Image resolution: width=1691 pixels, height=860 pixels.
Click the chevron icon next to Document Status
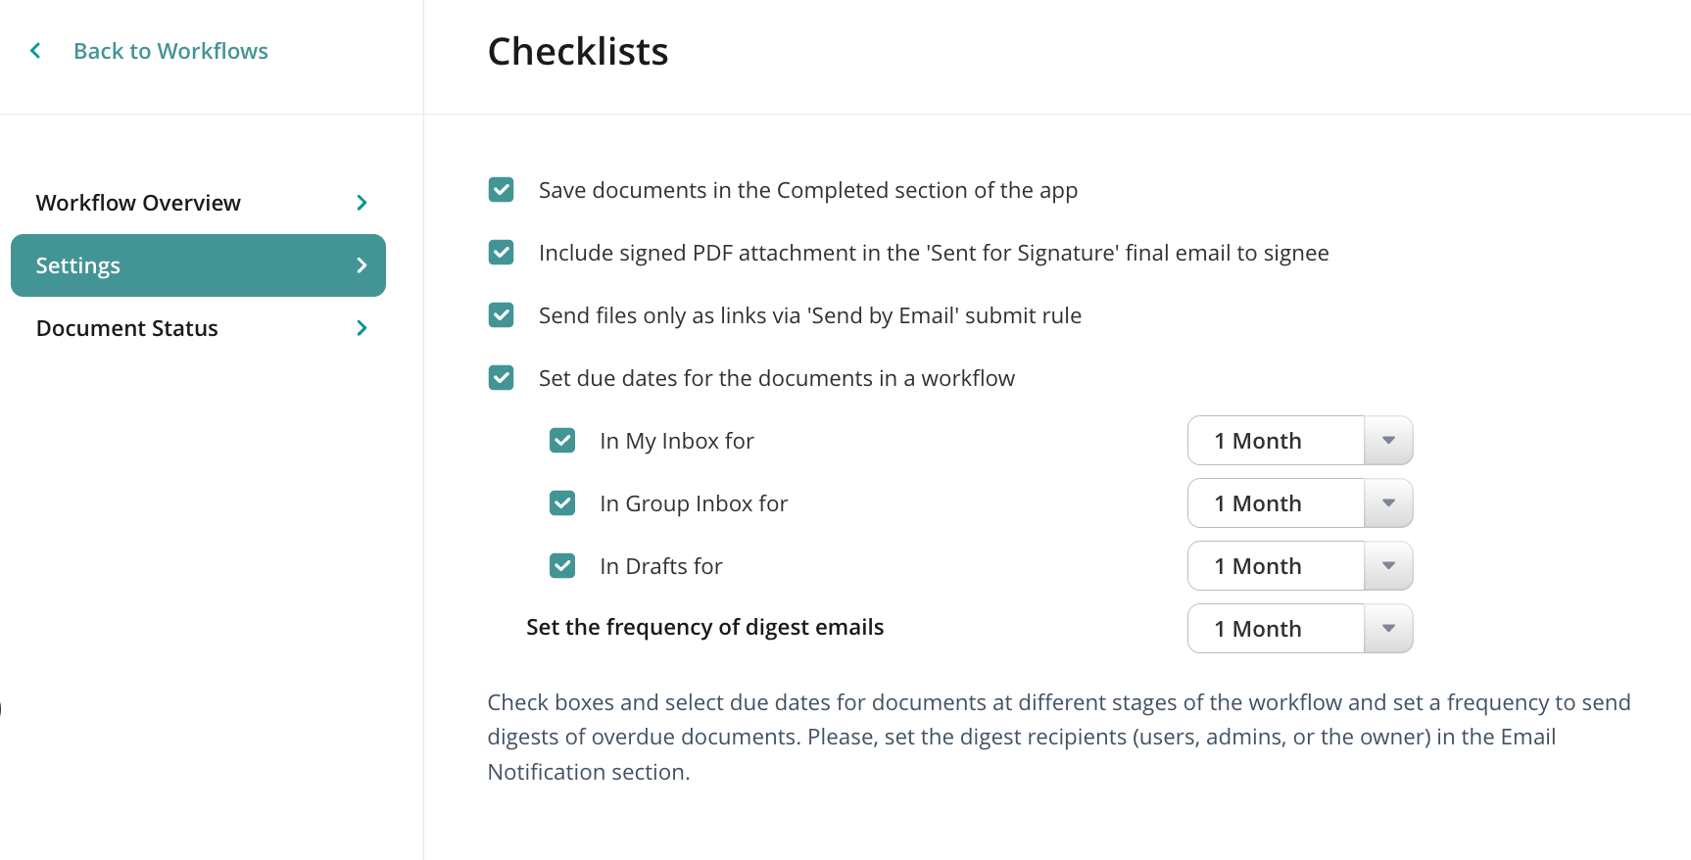[362, 328]
